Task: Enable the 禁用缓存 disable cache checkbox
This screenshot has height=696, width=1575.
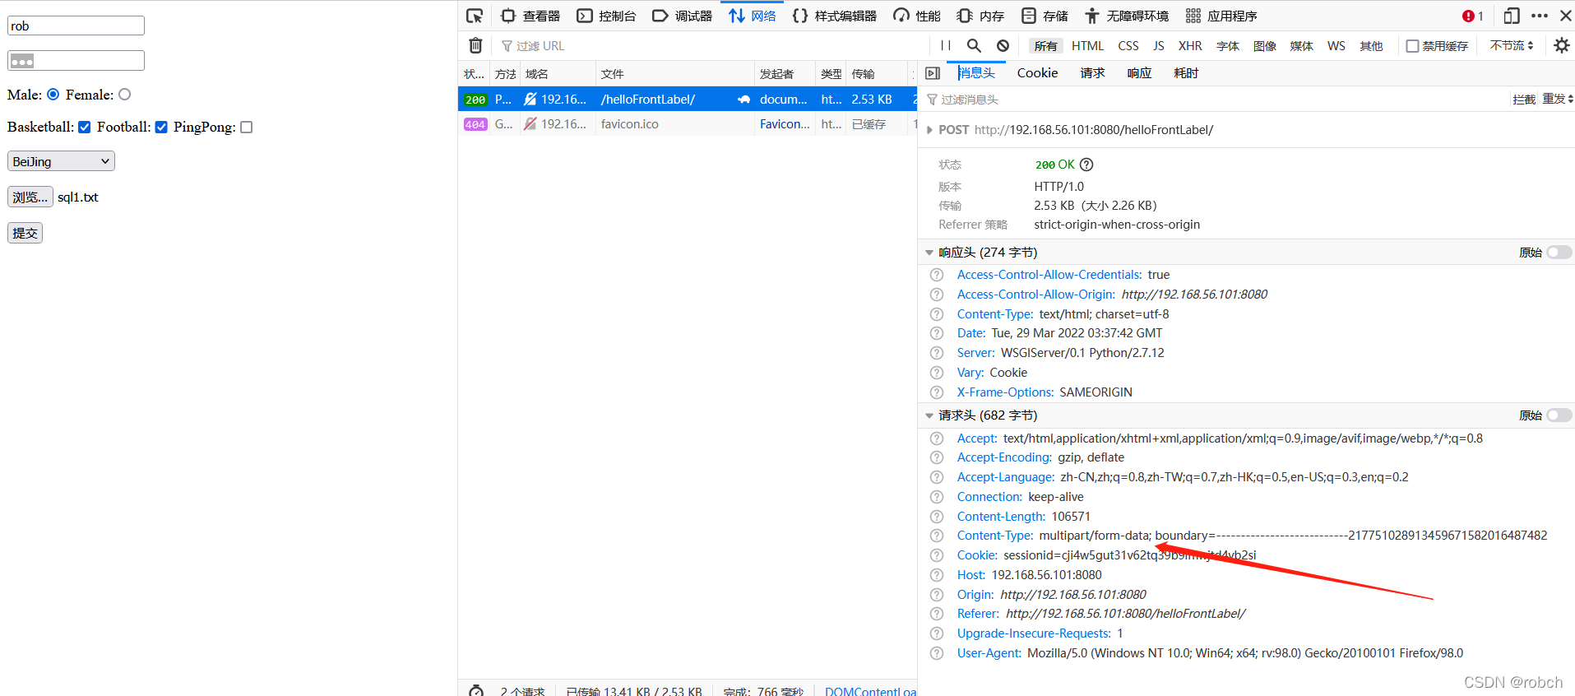Action: coord(1413,46)
